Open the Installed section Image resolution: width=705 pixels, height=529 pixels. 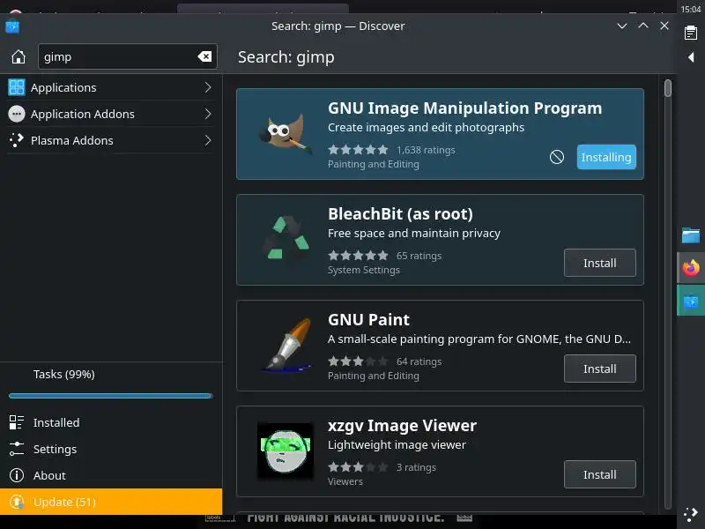[x=111, y=422]
